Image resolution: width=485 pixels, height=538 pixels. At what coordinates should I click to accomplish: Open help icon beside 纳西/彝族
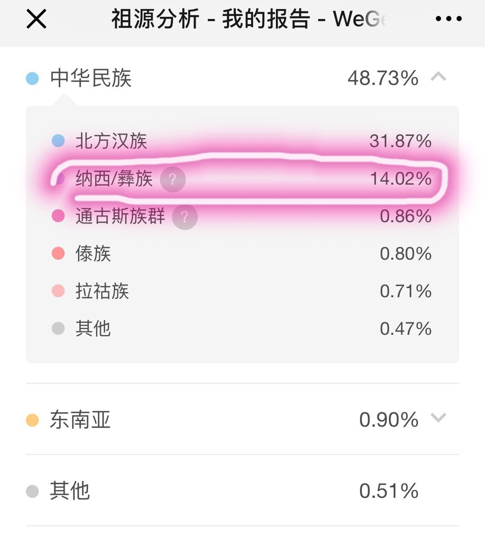click(x=173, y=179)
